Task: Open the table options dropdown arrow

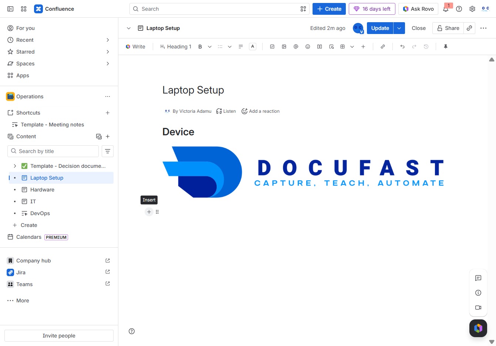Action: pos(352,47)
